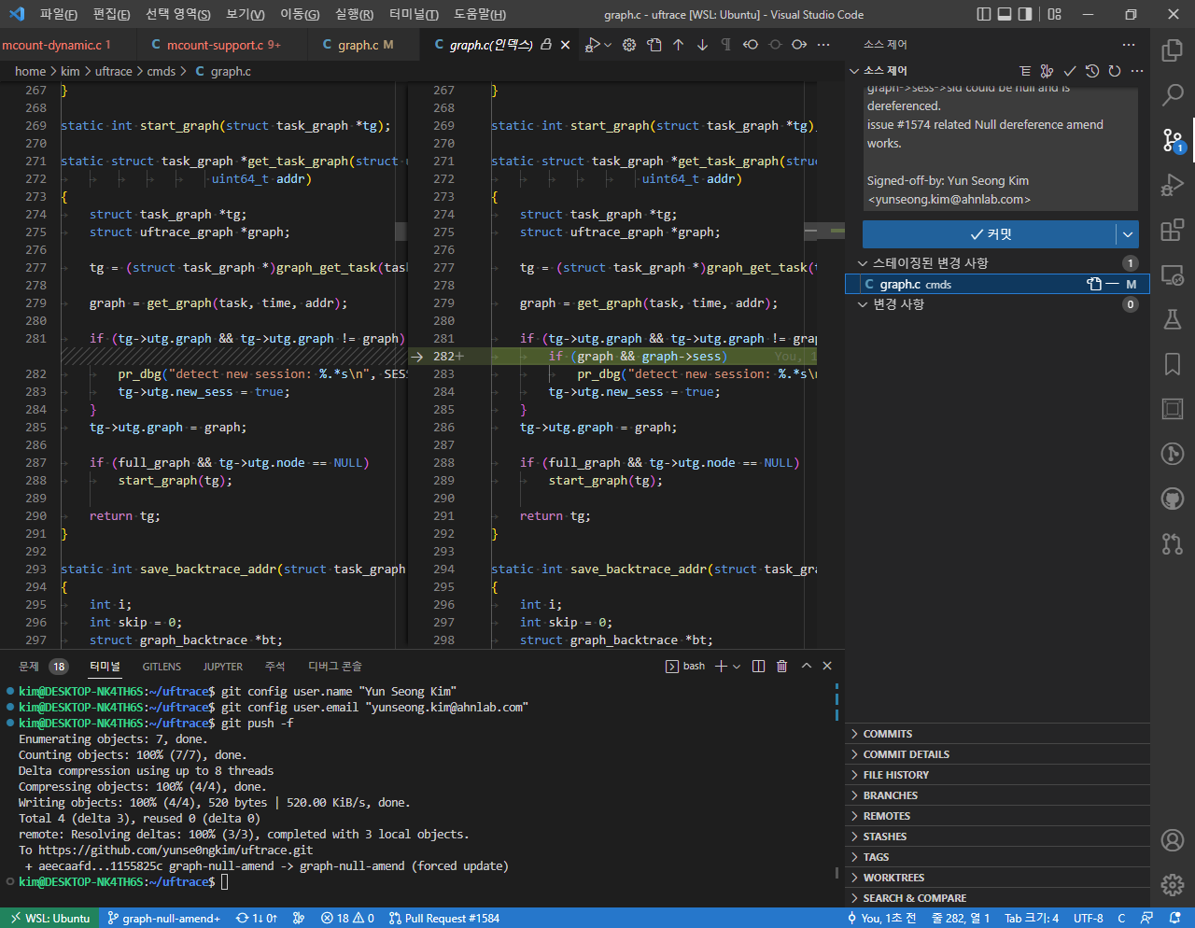Unstage graph.c with the minus icon
Screen dimensions: 1195x928
(x=1112, y=284)
